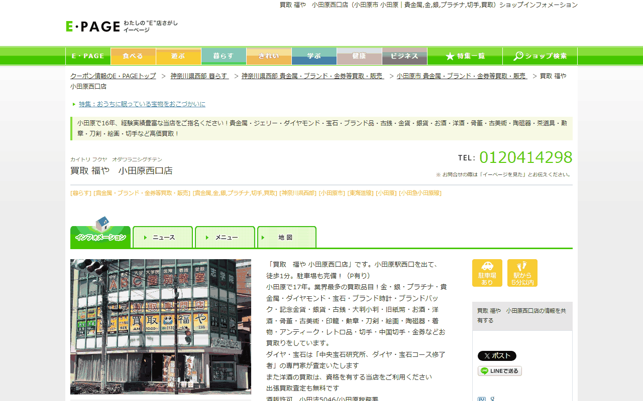Click the [小田急小田原線] tag link
643x401 pixels.
pos(420,193)
